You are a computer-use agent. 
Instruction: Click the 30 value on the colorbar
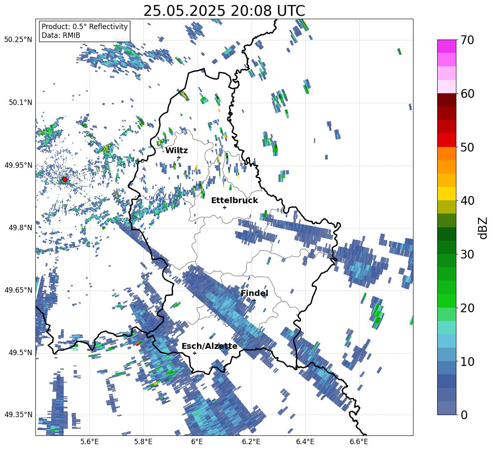coord(467,254)
